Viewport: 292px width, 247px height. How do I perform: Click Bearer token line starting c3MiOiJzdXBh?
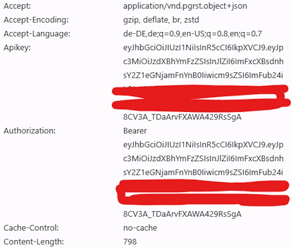[x=203, y=159]
